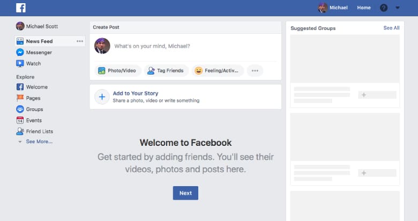Open See All suggested groups
Screen dimensions: 418x221
(x=391, y=28)
